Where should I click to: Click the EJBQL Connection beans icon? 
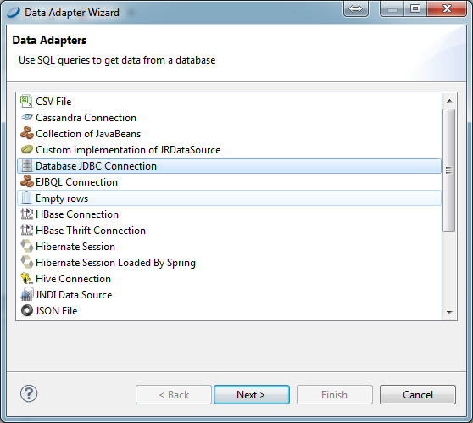(x=27, y=181)
